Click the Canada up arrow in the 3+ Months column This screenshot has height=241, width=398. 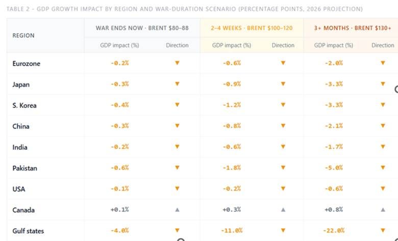(383, 209)
